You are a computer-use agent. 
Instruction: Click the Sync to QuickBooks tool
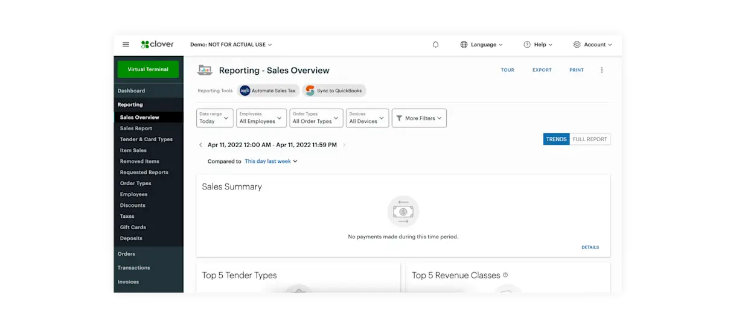pyautogui.click(x=334, y=90)
